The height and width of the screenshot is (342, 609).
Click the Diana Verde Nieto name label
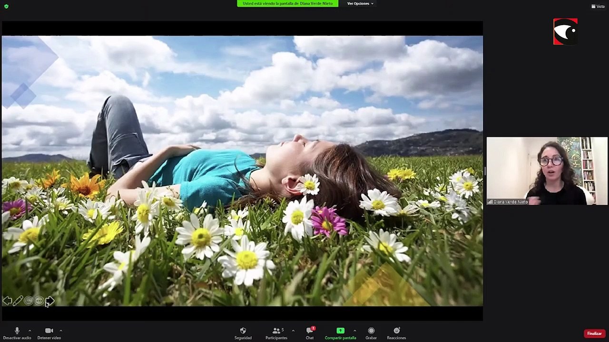coord(508,202)
